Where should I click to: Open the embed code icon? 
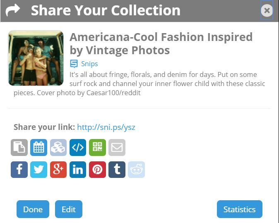(78, 147)
